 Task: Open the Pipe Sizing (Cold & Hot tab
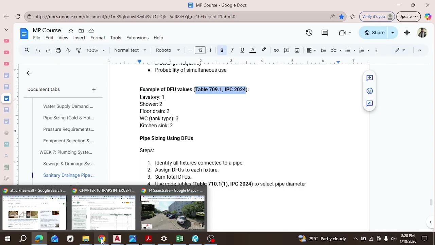[69, 118]
